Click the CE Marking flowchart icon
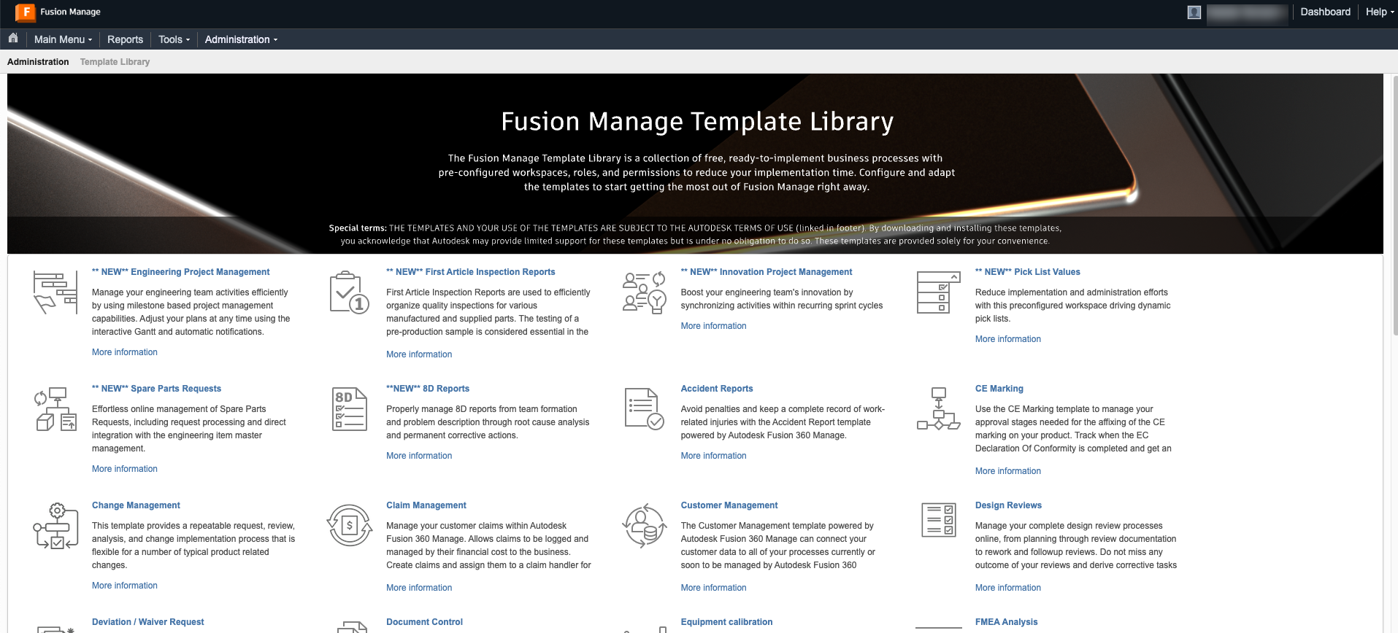This screenshot has width=1398, height=633. click(x=939, y=409)
